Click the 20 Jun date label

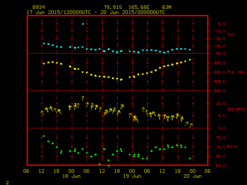pos(192,176)
